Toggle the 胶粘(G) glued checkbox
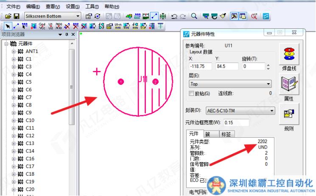 (x=191, y=93)
